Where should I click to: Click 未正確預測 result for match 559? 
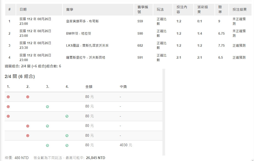(239, 21)
